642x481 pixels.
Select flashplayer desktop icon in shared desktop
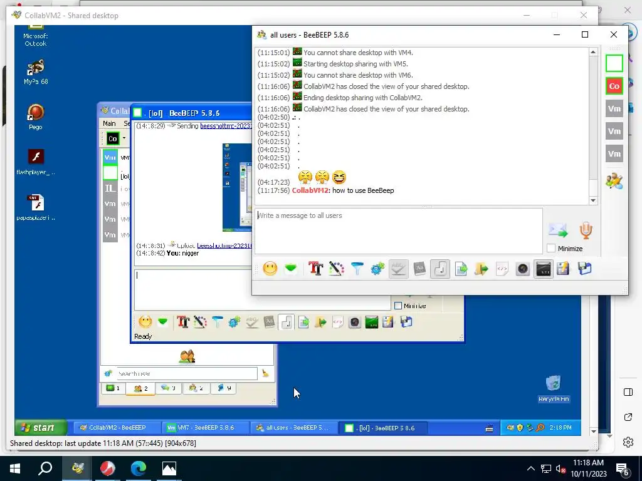[36, 162]
